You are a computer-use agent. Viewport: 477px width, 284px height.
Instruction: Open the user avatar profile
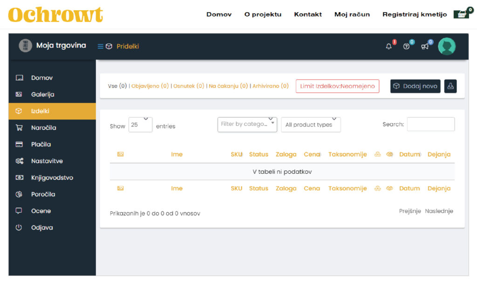(447, 46)
